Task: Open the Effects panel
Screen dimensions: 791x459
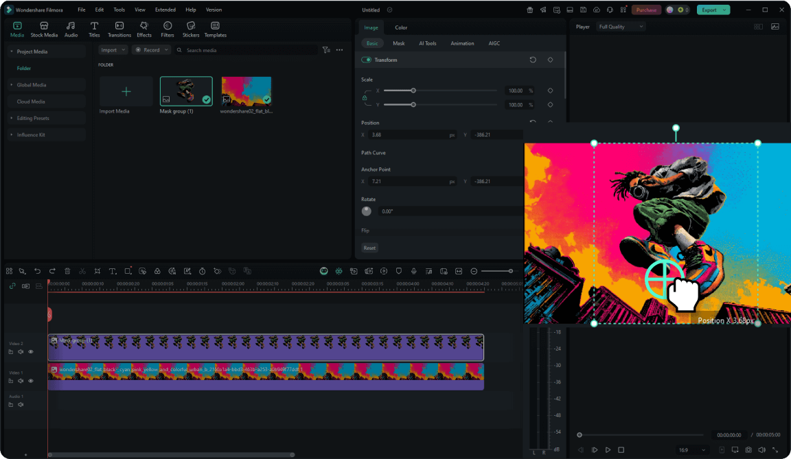Action: click(144, 30)
